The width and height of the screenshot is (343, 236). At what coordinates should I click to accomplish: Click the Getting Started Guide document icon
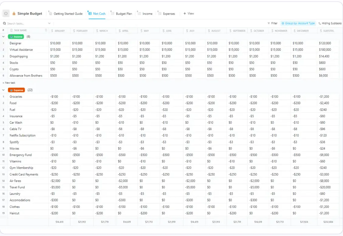click(50, 14)
